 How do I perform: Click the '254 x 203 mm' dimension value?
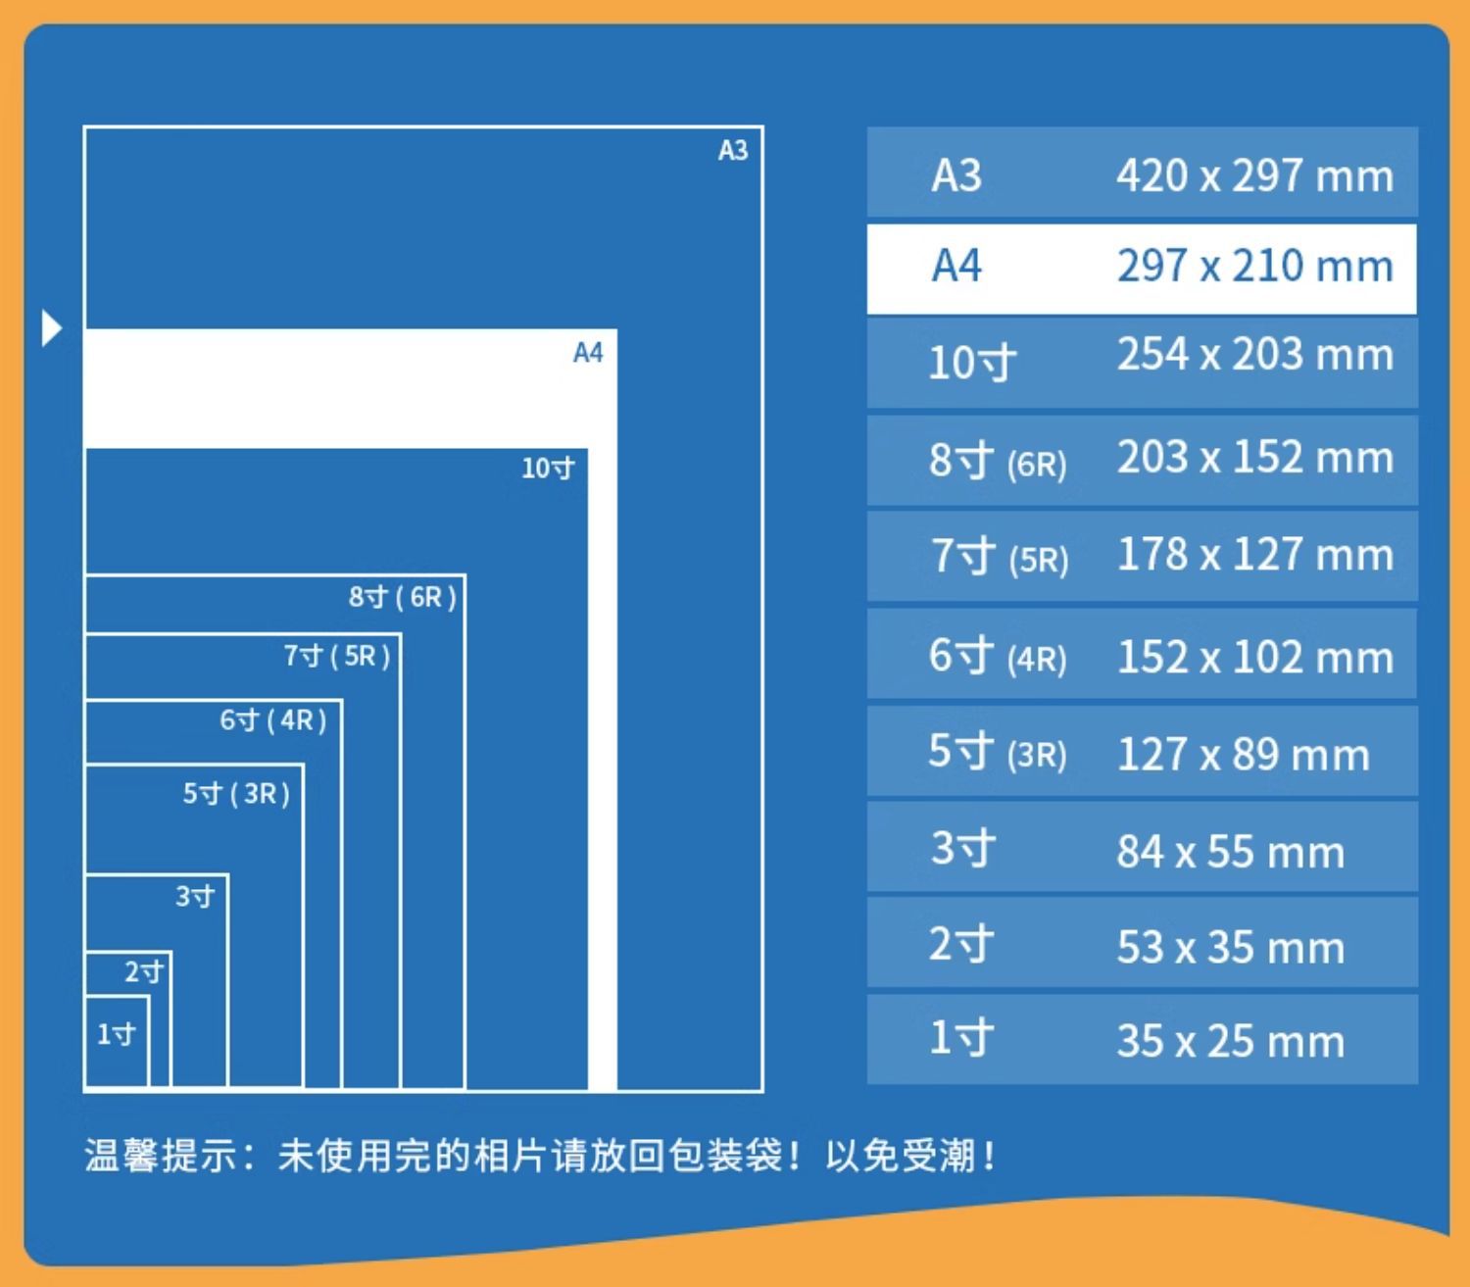pos(1254,354)
